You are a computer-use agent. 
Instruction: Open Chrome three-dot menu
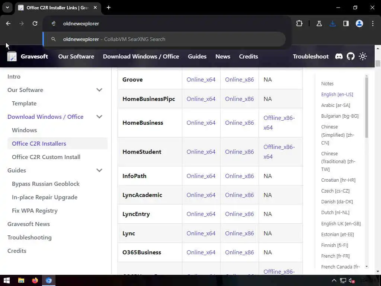(x=373, y=23)
